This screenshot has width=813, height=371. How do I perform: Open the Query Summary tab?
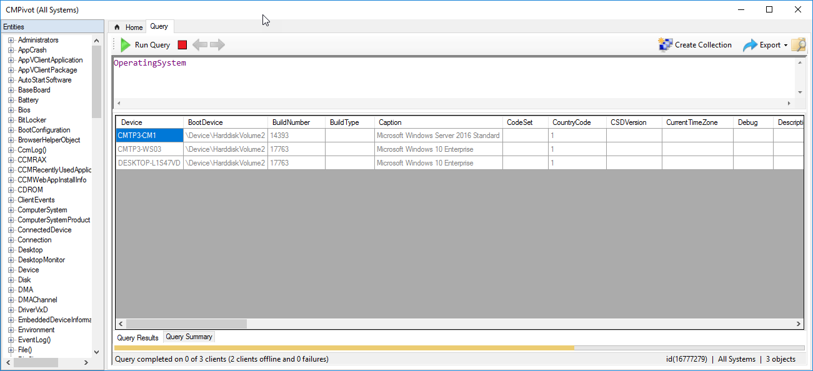tap(189, 337)
